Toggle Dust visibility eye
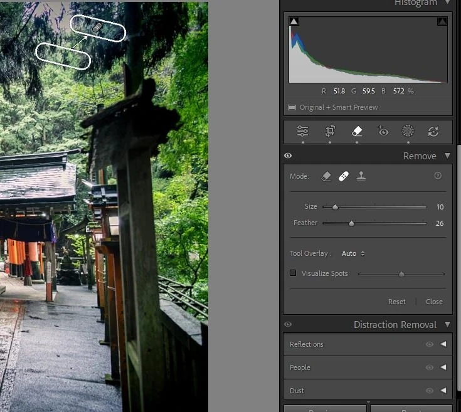 click(x=430, y=391)
